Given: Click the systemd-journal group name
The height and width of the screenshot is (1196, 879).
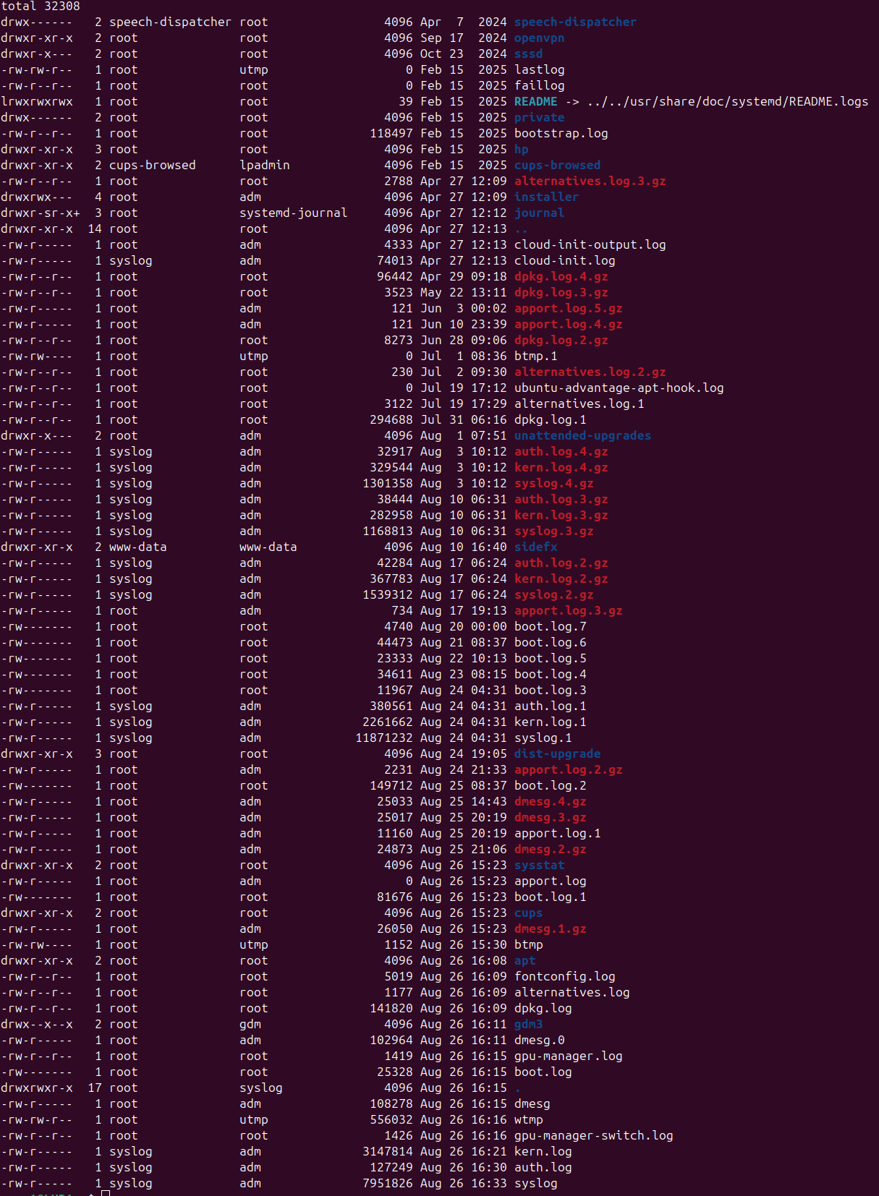Looking at the screenshot, I should (x=293, y=213).
